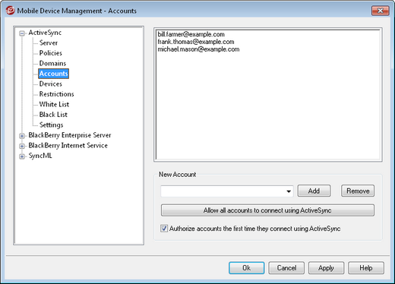Expand the SyncML tree node
Screen dimensions: 395x284
(22, 156)
